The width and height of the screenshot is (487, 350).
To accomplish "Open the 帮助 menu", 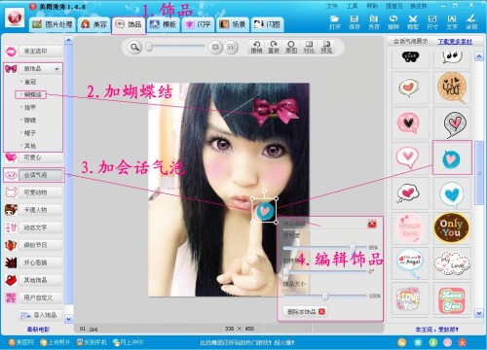I will pos(372,6).
